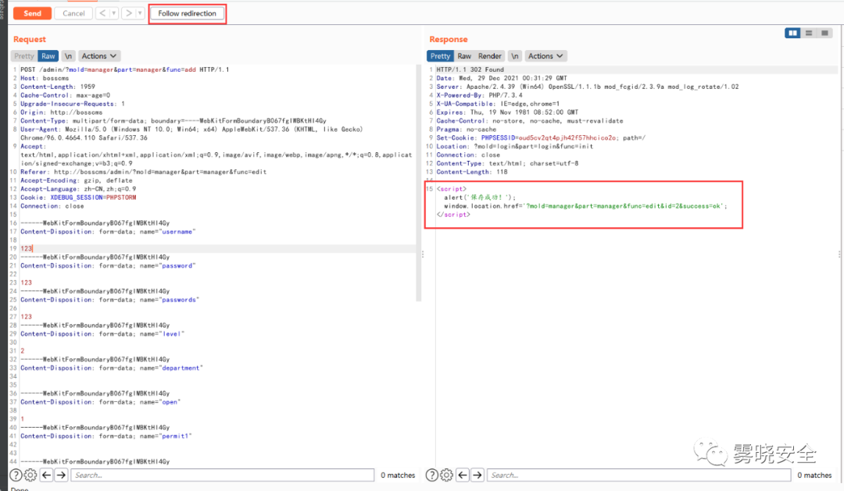
Task: Click Response search previous match arrow
Action: [463, 475]
